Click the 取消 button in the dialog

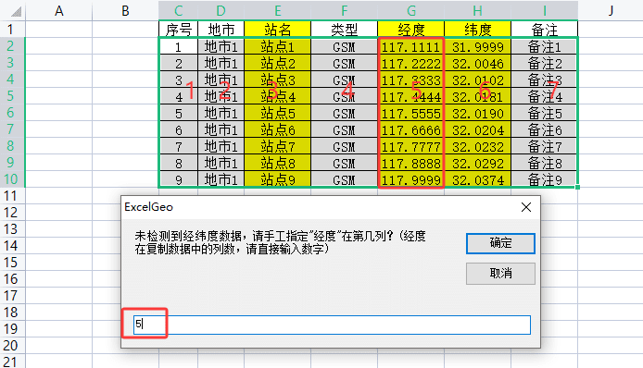(x=500, y=274)
